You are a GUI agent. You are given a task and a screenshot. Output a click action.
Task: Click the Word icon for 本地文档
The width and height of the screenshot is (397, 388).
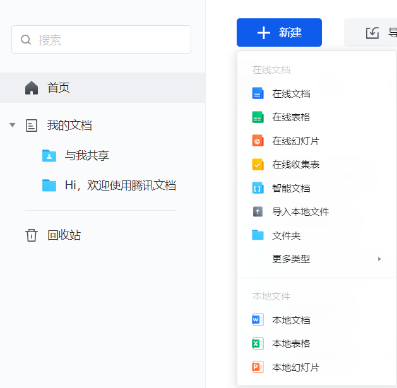(258, 320)
